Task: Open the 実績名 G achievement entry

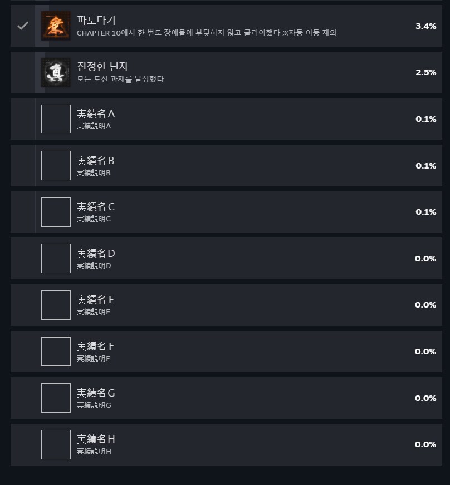Action: [x=223, y=398]
